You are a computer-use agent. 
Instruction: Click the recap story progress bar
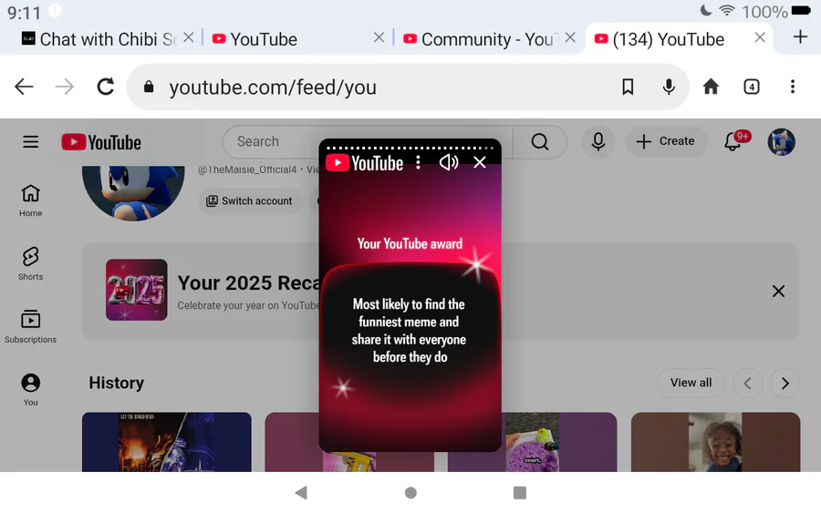(410, 148)
